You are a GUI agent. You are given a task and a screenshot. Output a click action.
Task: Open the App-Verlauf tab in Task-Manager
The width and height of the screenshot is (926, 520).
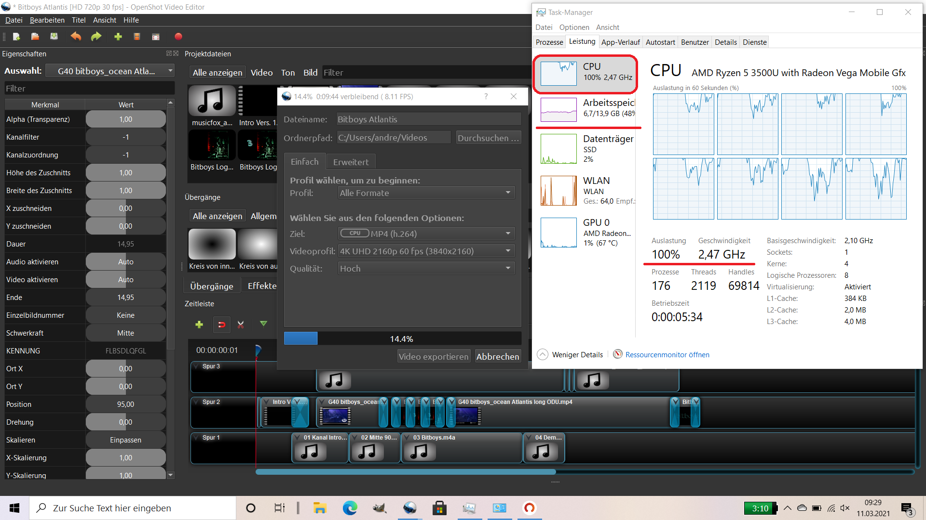tap(620, 42)
